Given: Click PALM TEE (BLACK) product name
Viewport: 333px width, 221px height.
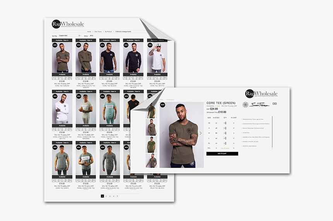Looking at the screenshot, I should point(157,188).
